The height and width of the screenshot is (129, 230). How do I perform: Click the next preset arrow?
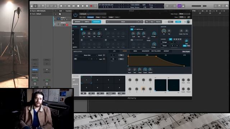pyautogui.click(x=142, y=22)
